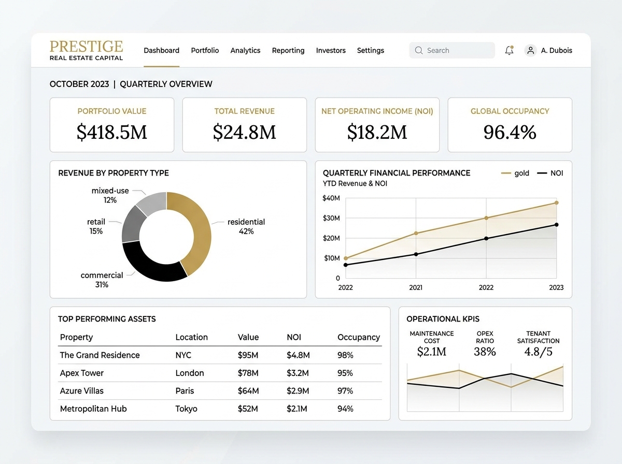
Task: Toggle the gold series legend entry
Action: 515,173
